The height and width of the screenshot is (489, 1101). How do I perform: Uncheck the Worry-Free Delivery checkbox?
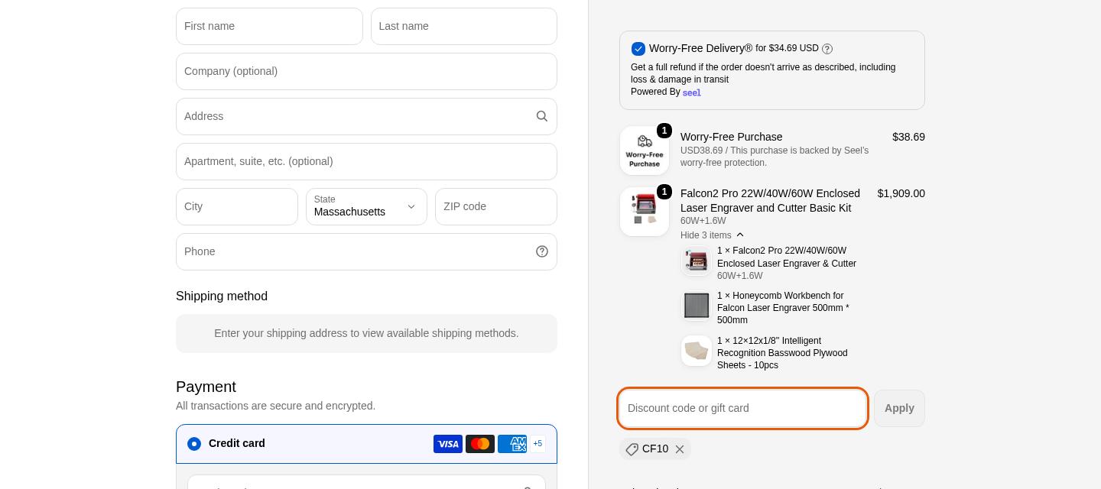click(x=638, y=49)
